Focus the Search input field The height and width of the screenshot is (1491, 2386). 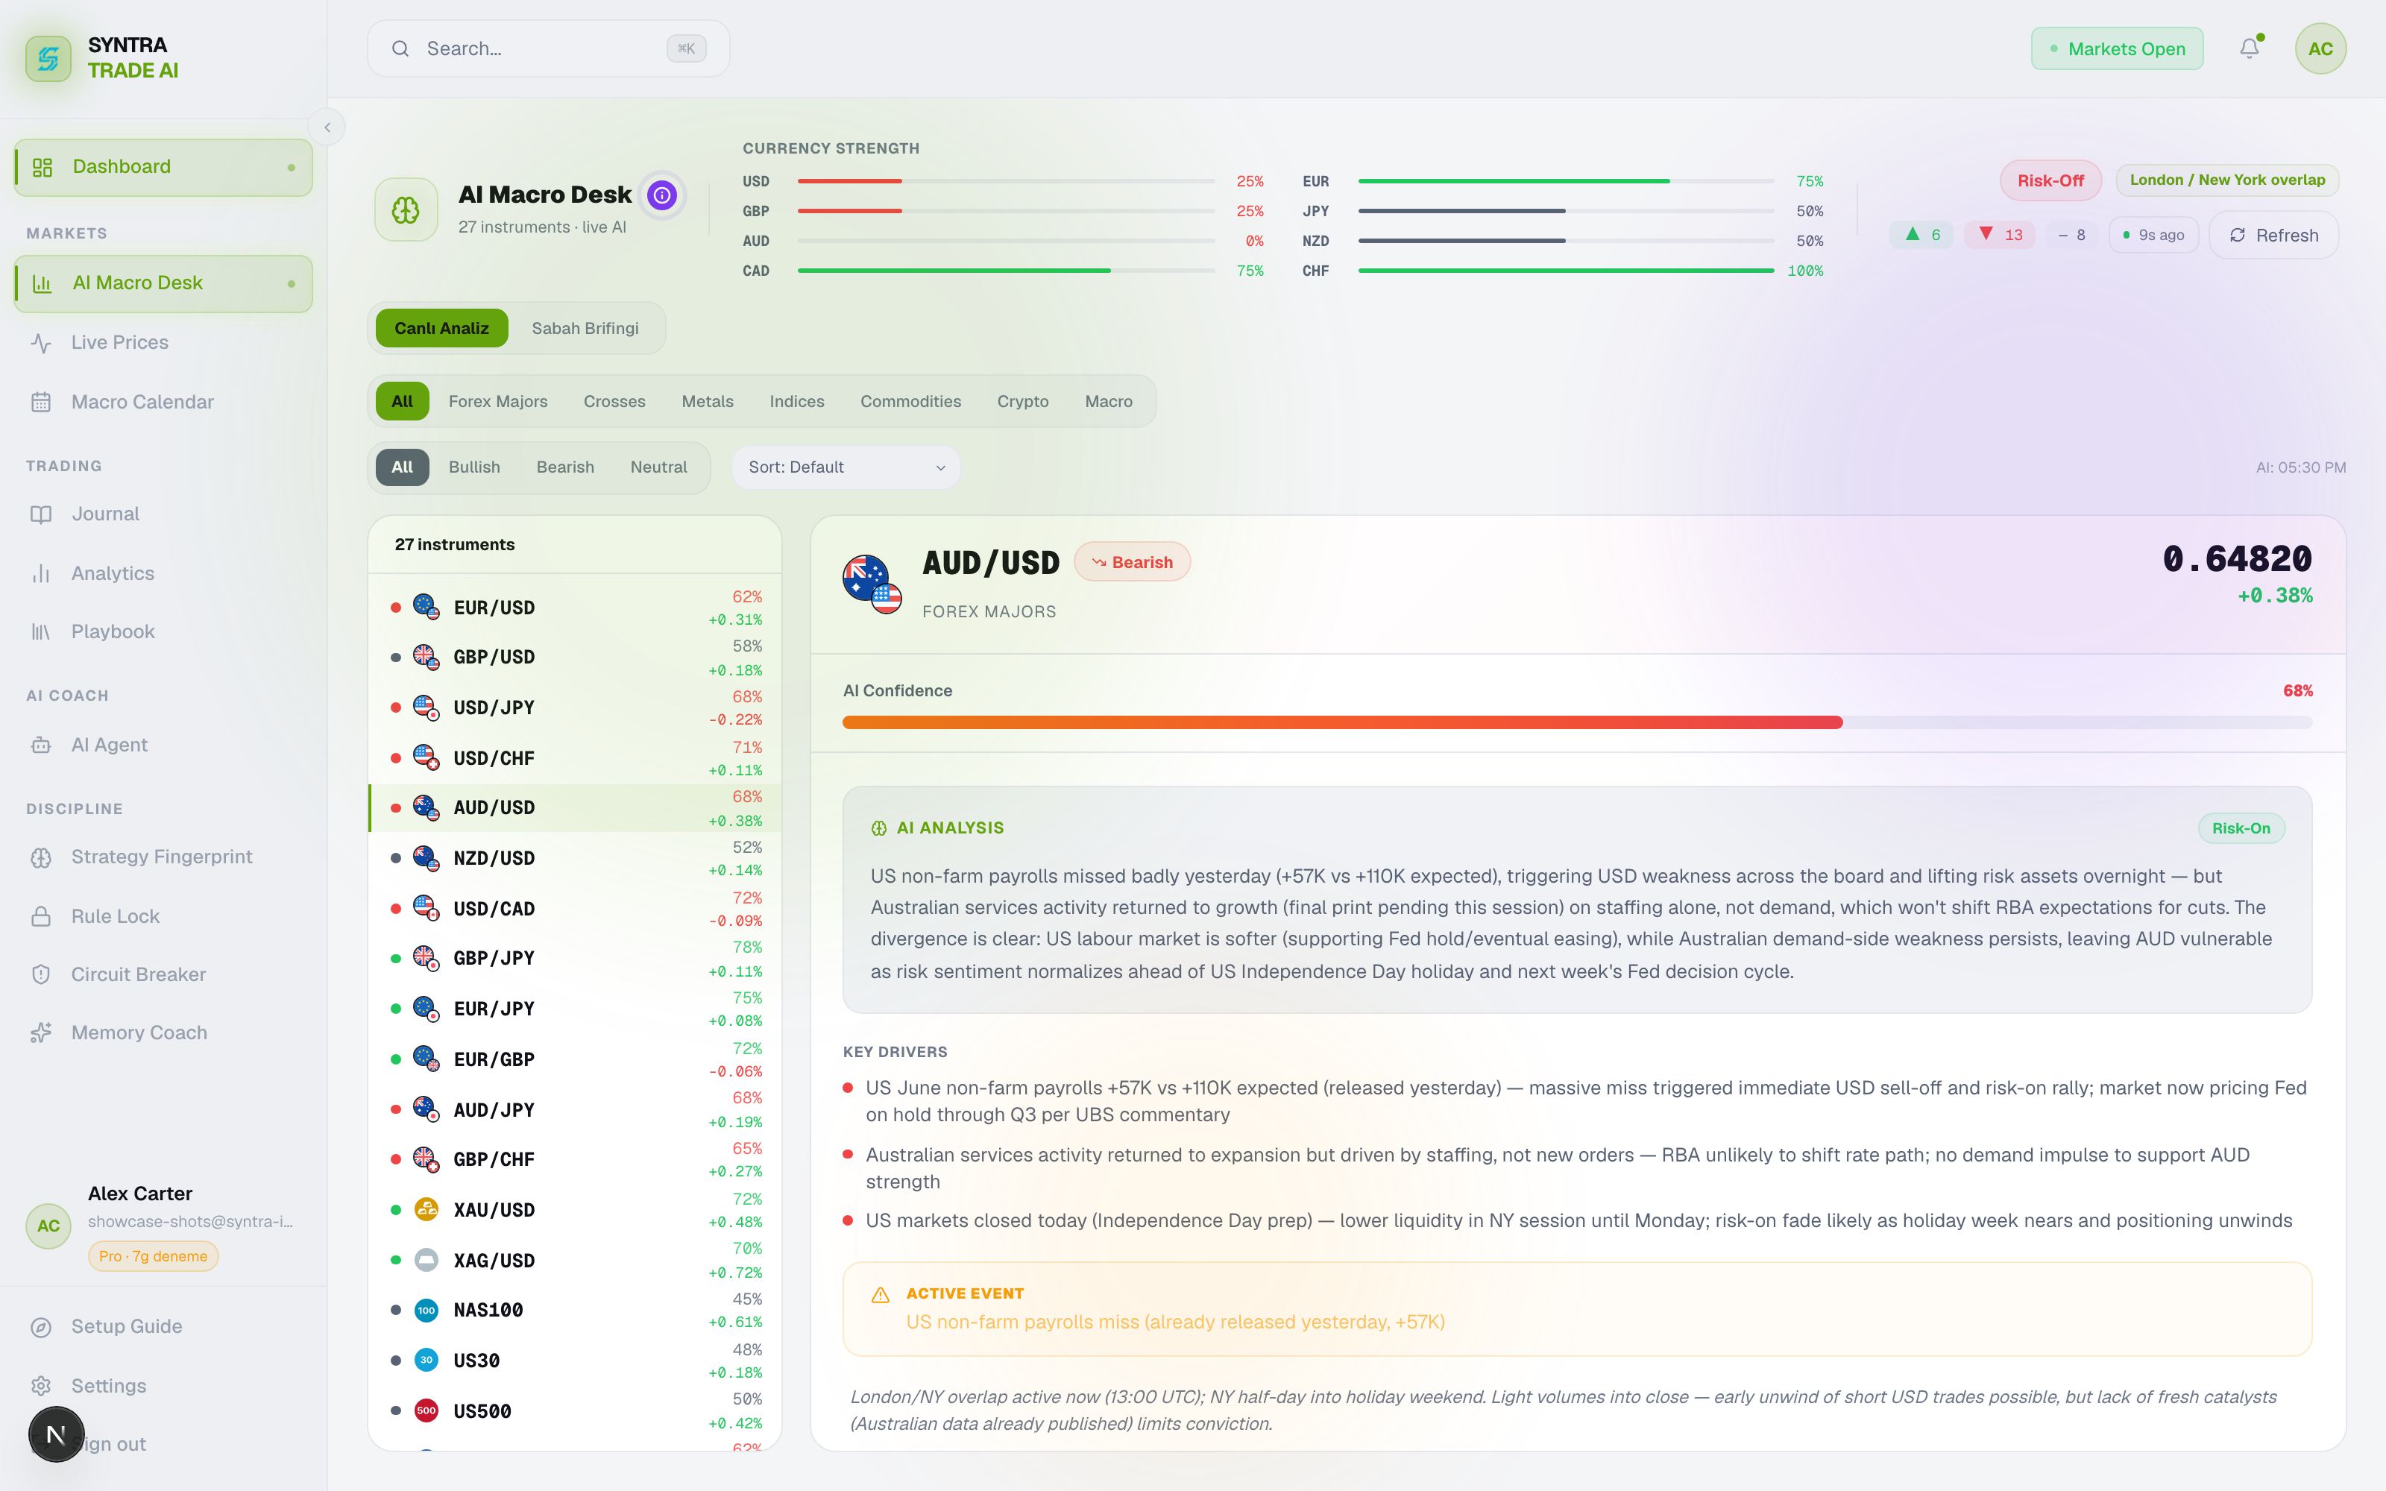548,48
